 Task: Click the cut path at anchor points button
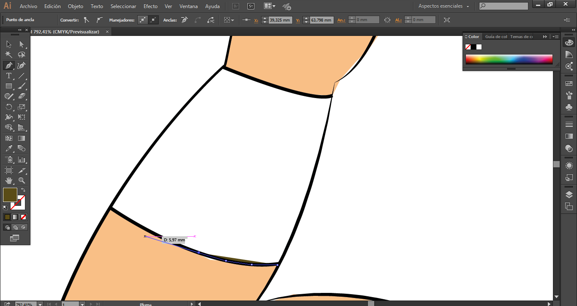210,20
